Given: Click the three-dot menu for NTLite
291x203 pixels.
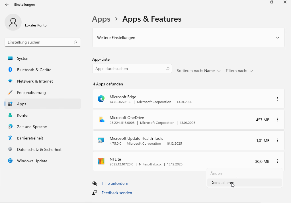Looking at the screenshot, I should 277,161.
